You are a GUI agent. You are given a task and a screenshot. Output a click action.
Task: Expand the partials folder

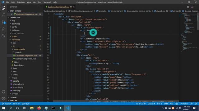[18, 52]
